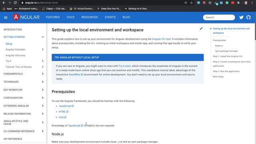Jump to Step 2: Create a workspace
The width and height of the screenshot is (256, 144).
pos(232,64)
